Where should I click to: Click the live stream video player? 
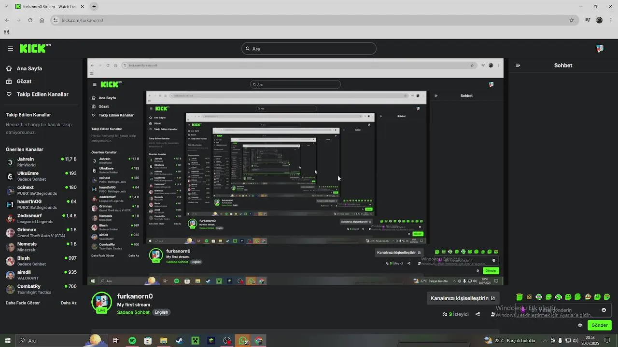[x=295, y=172]
